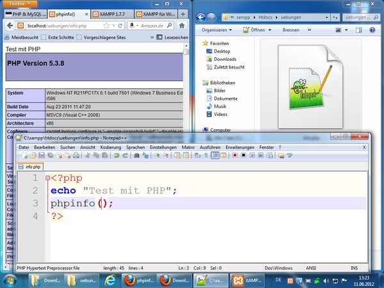Expand the Organisieren dropdown in Explorer
This screenshot has width=384, height=288.
click(221, 30)
